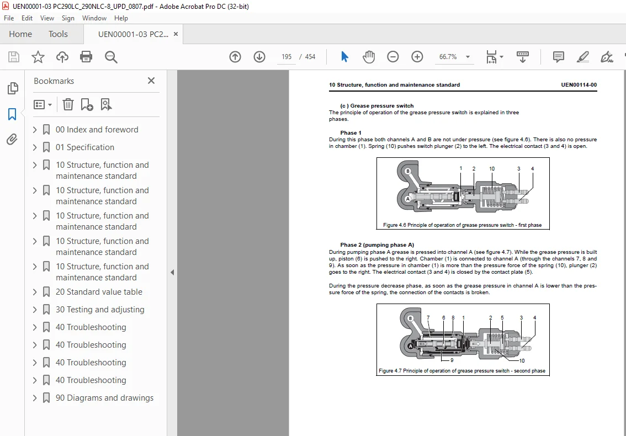Select 20 Standard value table bookmark
This screenshot has height=436, width=626.
coord(99,292)
